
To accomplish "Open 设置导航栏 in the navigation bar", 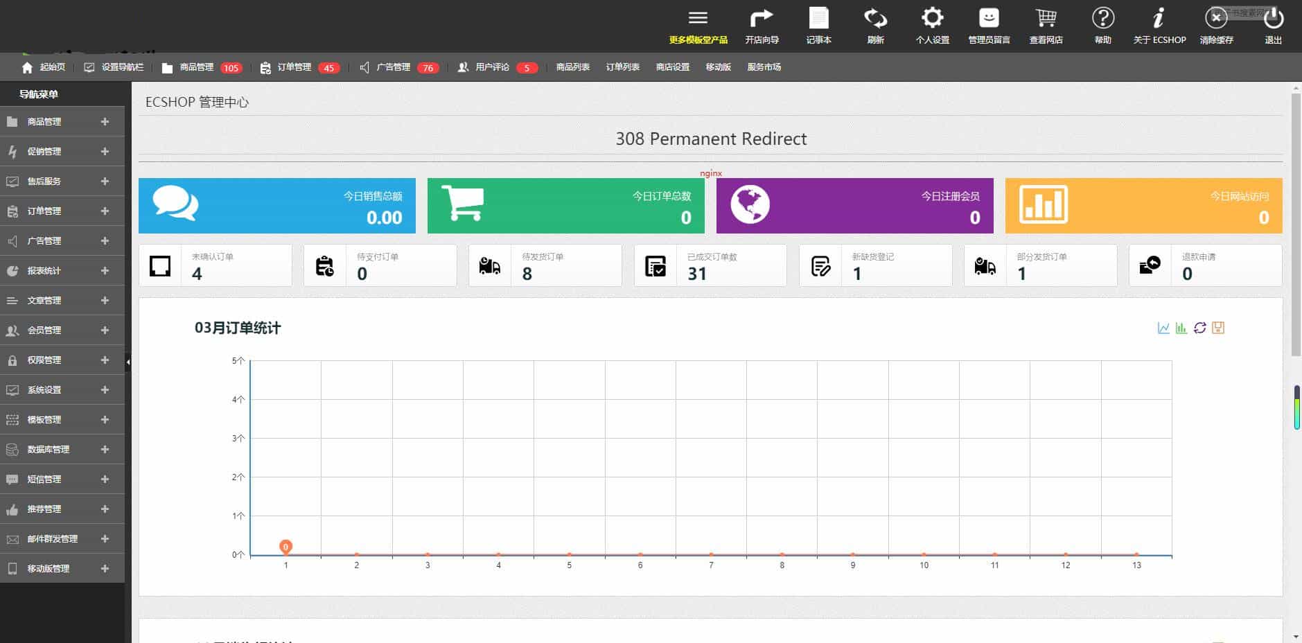I will click(114, 67).
